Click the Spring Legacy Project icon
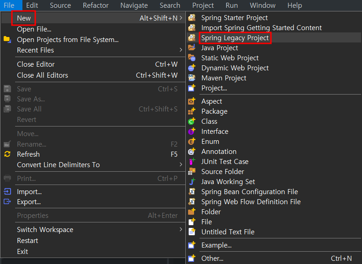362x264 pixels. click(x=192, y=38)
